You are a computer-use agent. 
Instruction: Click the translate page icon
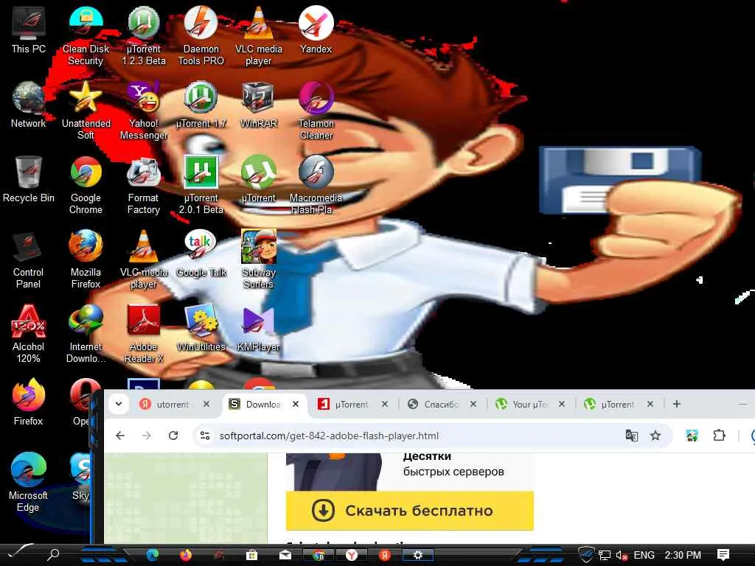pyautogui.click(x=631, y=436)
